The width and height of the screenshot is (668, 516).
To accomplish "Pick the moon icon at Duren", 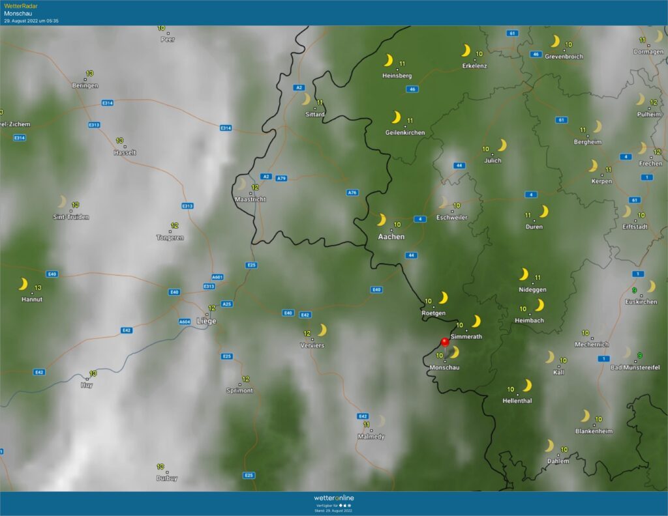I will point(544,212).
